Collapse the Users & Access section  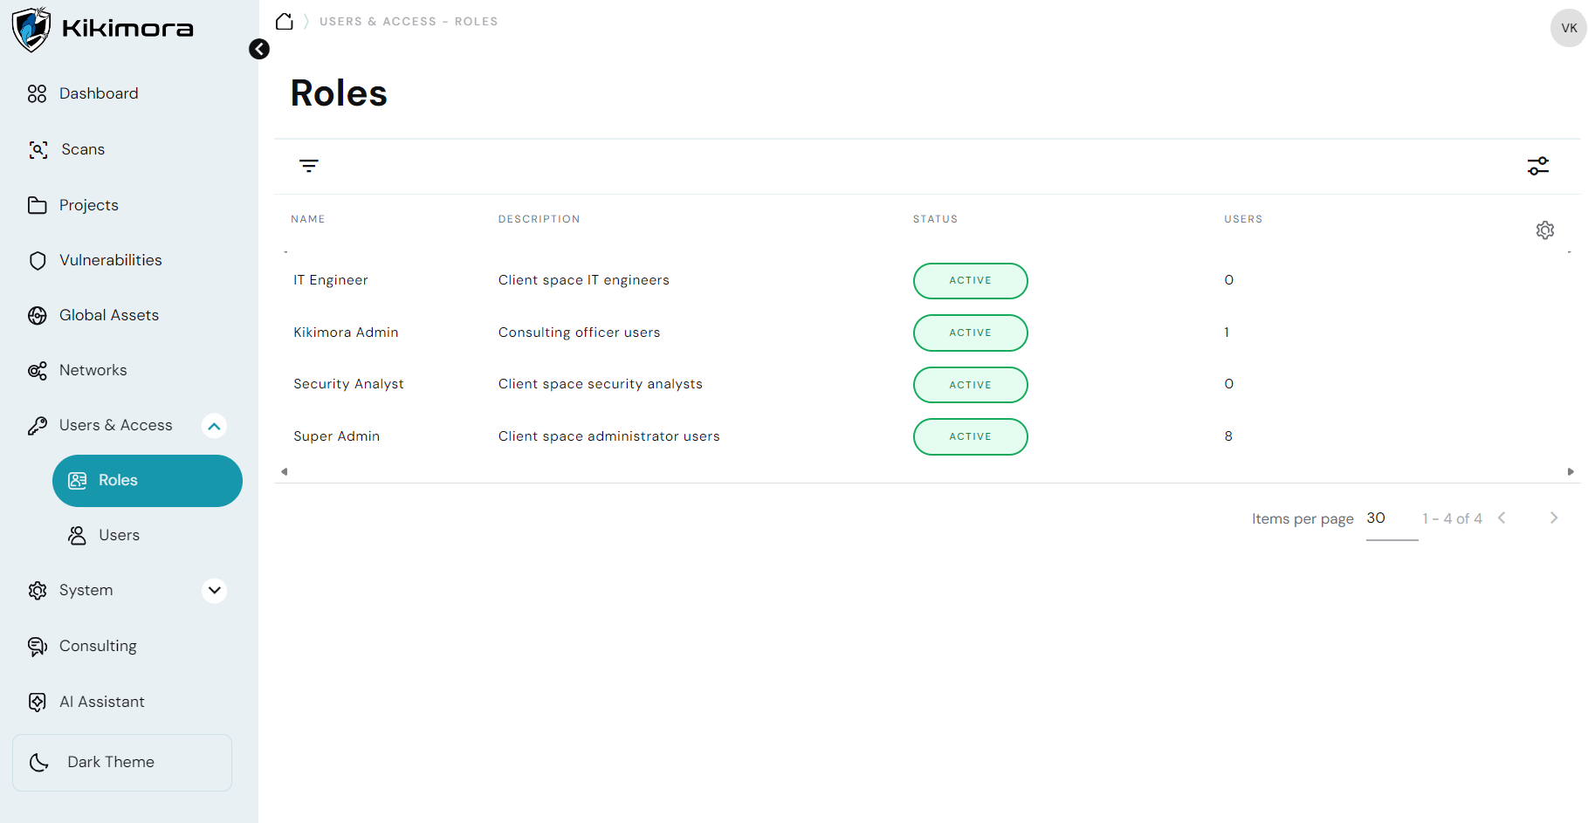214,426
